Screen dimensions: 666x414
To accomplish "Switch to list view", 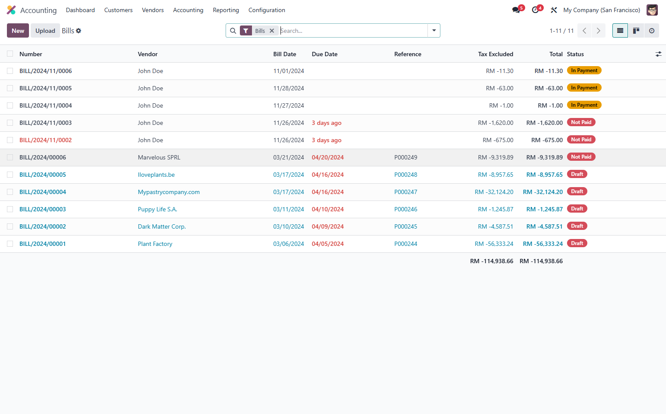I will click(x=620, y=31).
